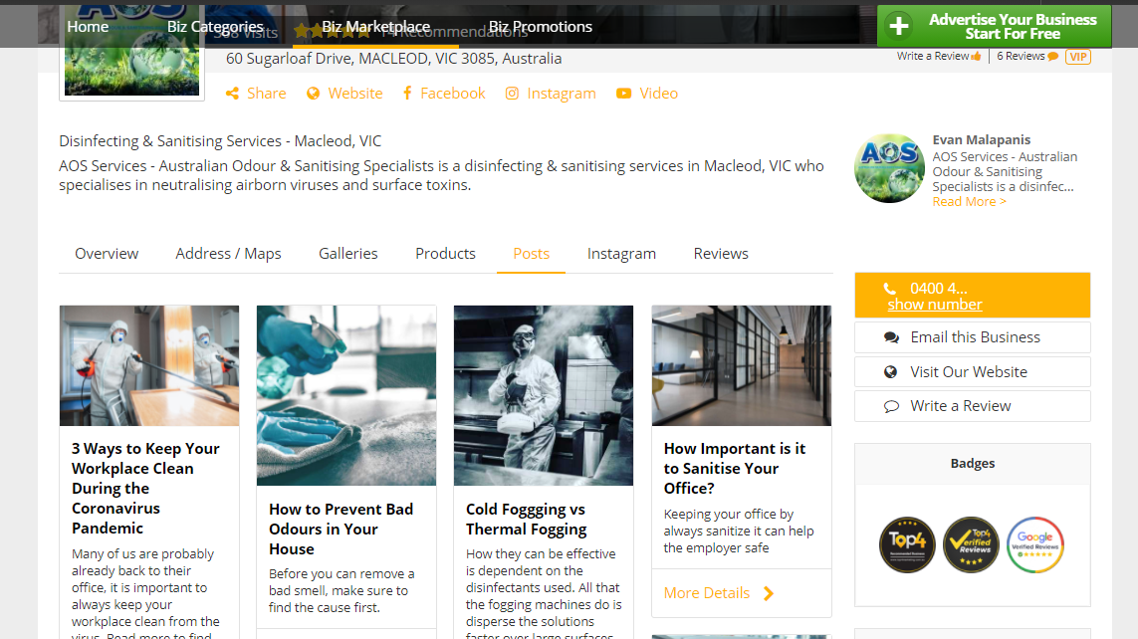1138x639 pixels.
Task: Open the Website globe icon link
Action: point(313,94)
